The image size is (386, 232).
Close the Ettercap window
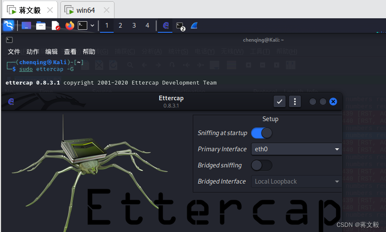coord(333,102)
